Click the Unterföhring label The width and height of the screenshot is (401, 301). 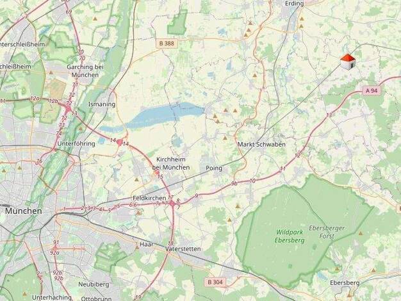(x=76, y=143)
